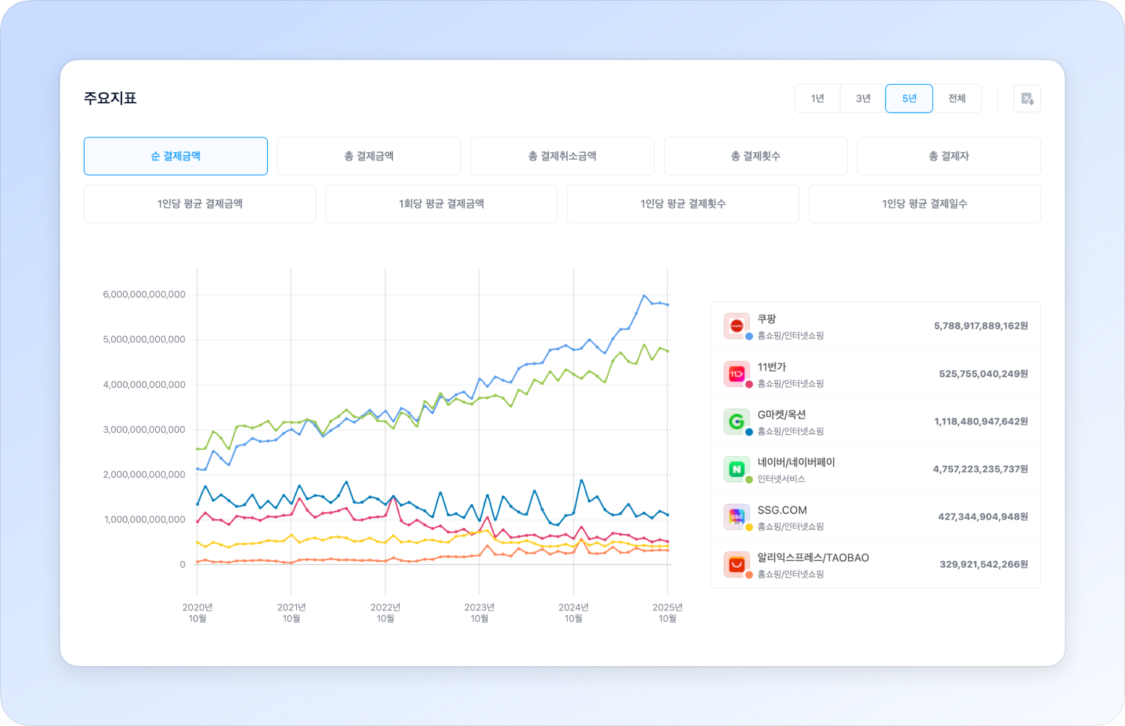Show the 총 결제자 metric
Image resolution: width=1125 pixels, height=726 pixels.
coord(949,156)
